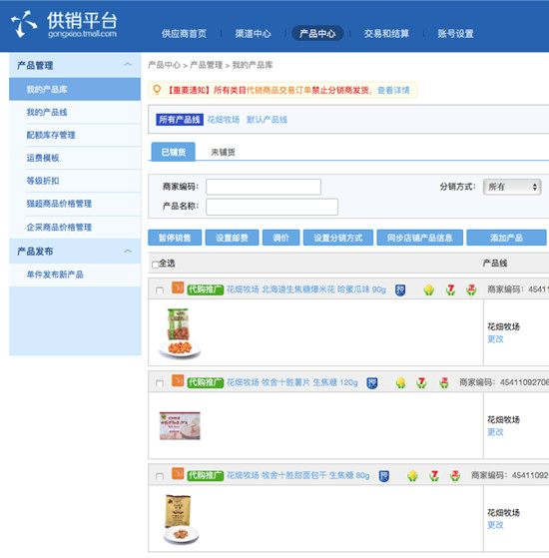The image size is (549, 558).
Task: Click blue 授 shield on 牧舍十胜甜面包干 row
Action: pyautogui.click(x=384, y=476)
